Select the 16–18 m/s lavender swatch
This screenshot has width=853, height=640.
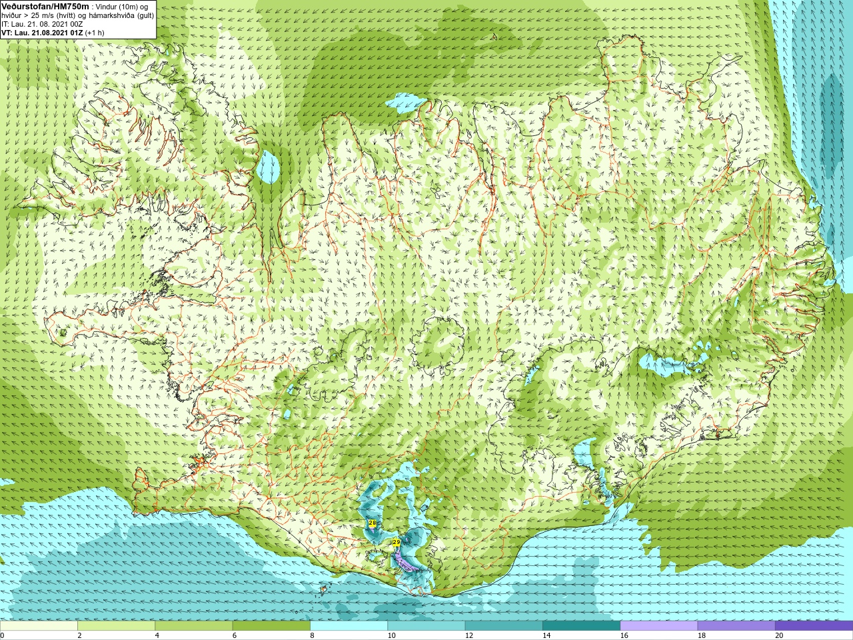coord(658,626)
